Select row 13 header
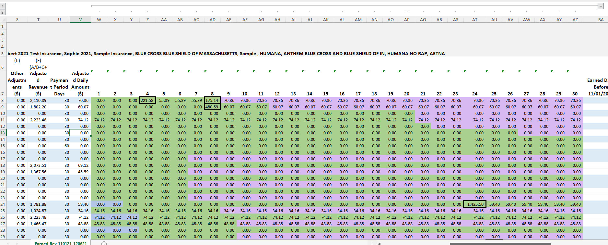 3,133
